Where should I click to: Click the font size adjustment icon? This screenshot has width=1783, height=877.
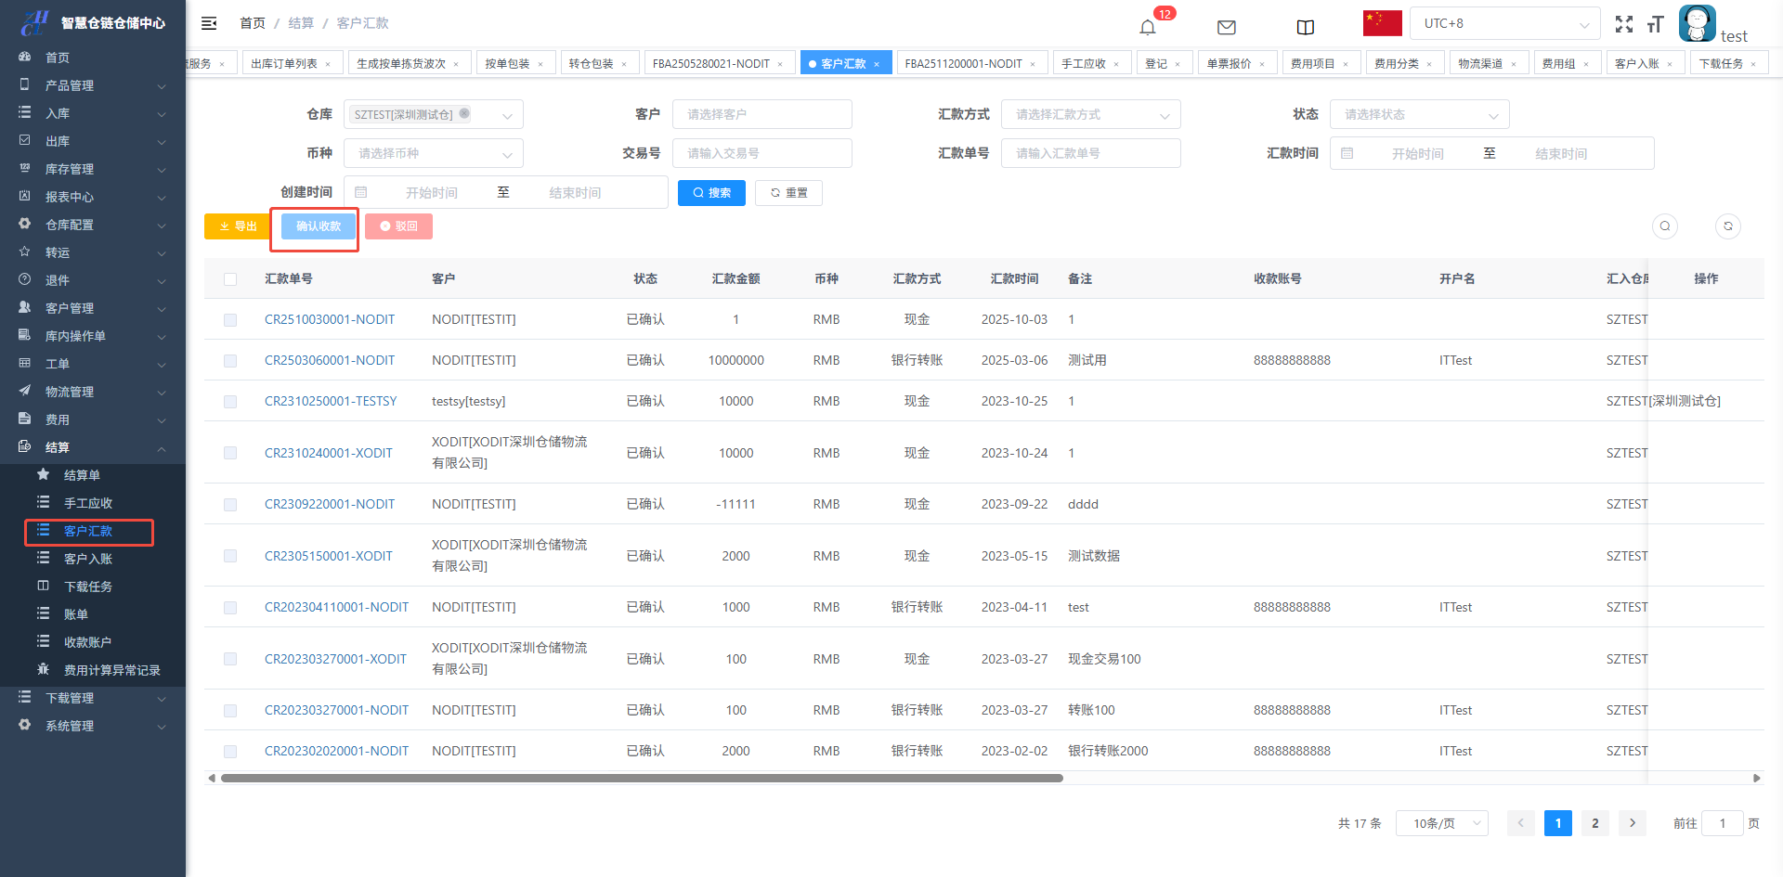click(1655, 24)
